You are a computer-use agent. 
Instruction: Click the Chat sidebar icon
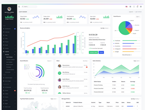(4, 35)
